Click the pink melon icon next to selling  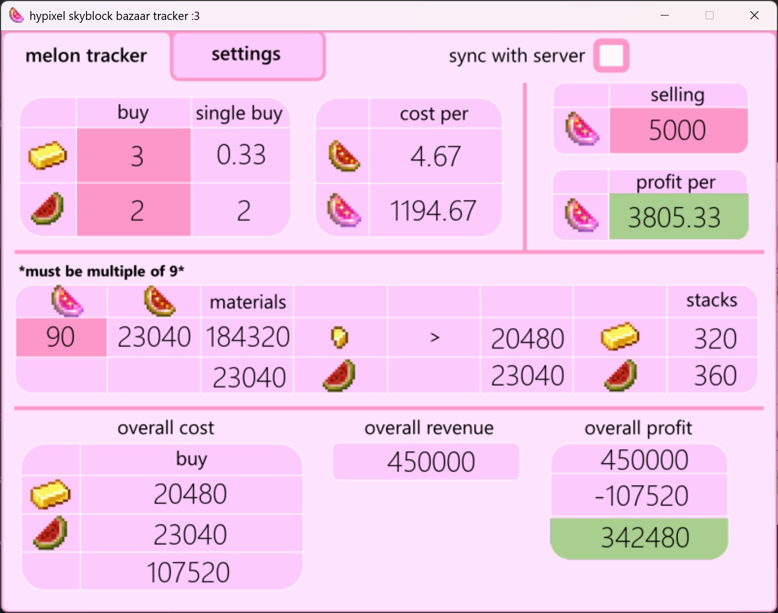(582, 129)
